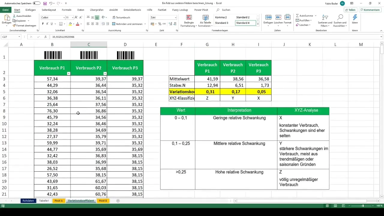Expand the cell styles gallery
The image size is (384, 216).
(x=258, y=24)
